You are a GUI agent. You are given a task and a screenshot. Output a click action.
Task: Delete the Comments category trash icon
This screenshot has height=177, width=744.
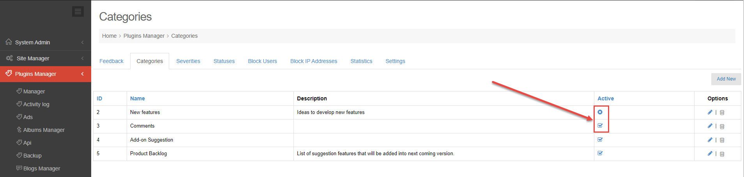coord(722,126)
